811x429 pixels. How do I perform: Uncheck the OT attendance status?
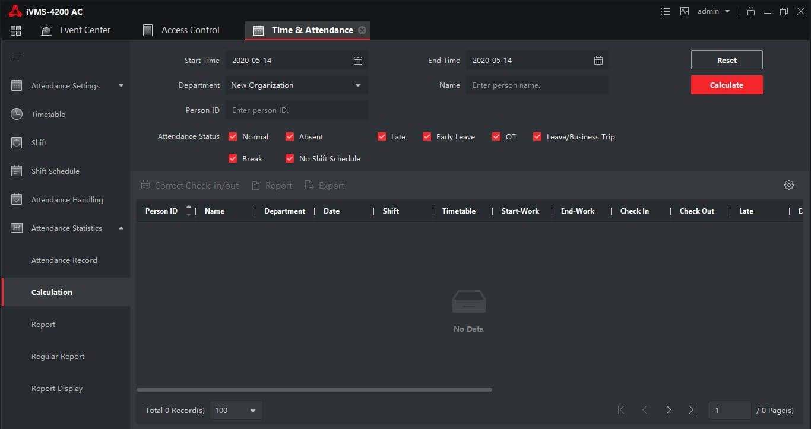click(x=496, y=136)
